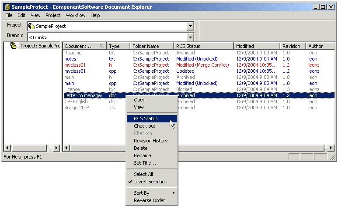Image resolution: width=338 pixels, height=206 pixels.
Task: Open the Branch dropdown list
Action: (x=190, y=37)
